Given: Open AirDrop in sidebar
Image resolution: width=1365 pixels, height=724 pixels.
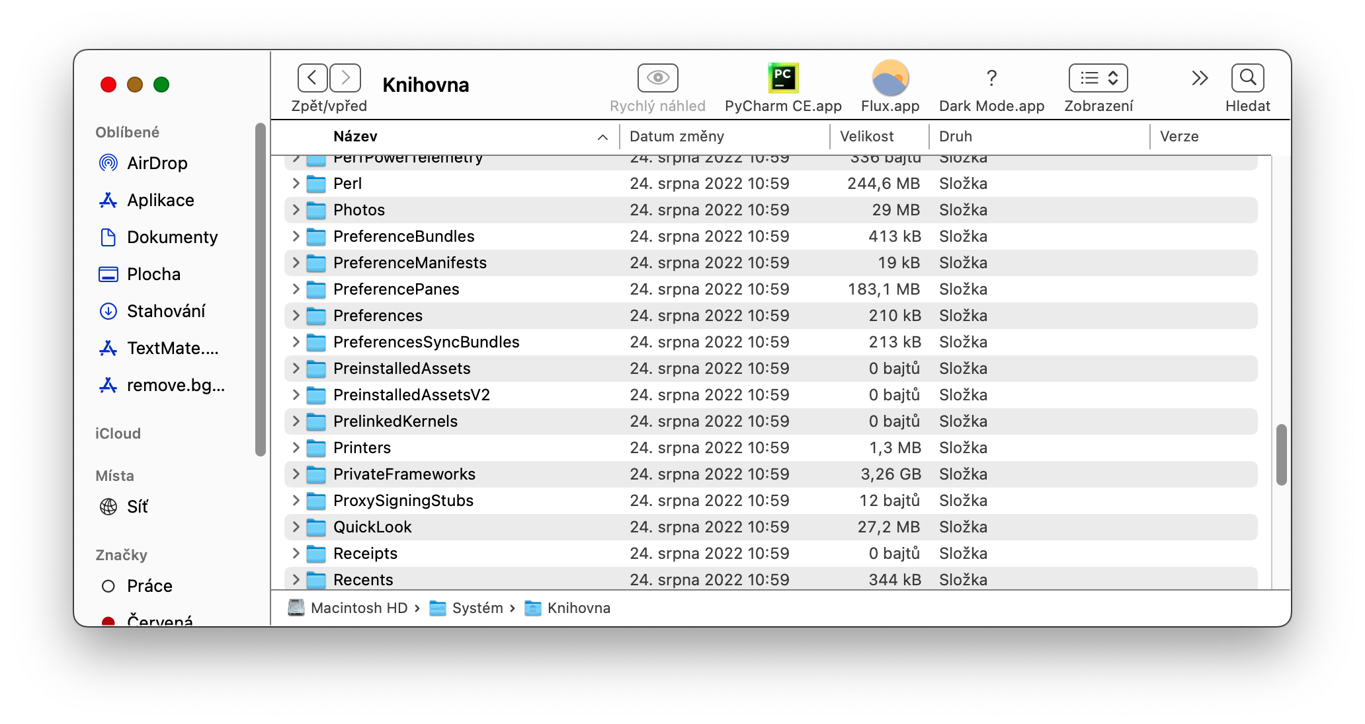Looking at the screenshot, I should click(157, 163).
